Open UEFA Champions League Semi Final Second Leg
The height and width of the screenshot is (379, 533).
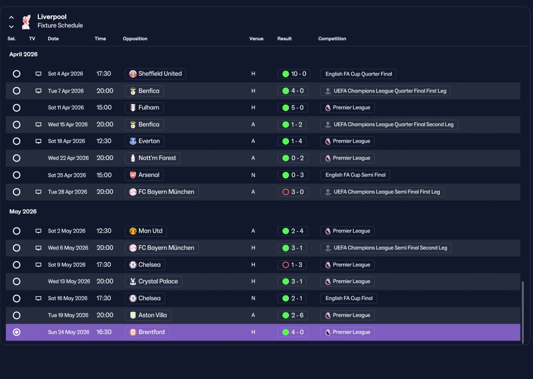[x=386, y=248]
